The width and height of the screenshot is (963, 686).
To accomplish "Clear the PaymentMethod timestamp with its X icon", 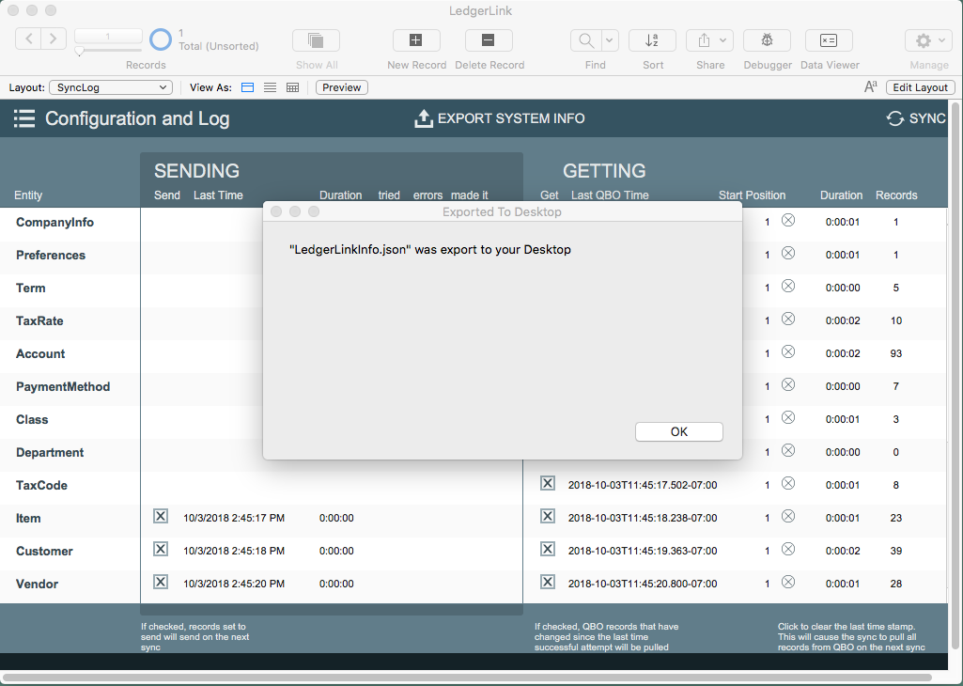I will click(788, 384).
